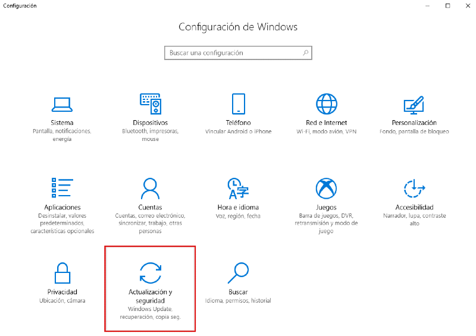Open the Red e Internet globe icon

(x=326, y=104)
